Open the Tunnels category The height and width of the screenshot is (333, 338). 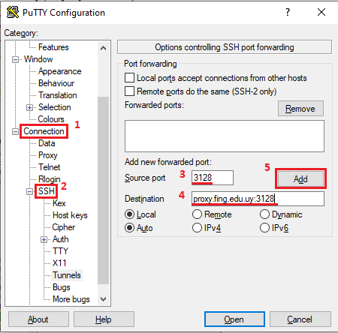[x=67, y=275]
